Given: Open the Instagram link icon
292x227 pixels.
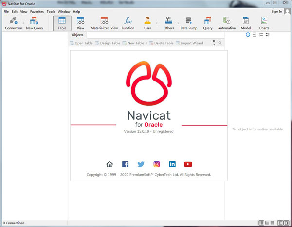Looking at the screenshot, I should click(x=157, y=164).
